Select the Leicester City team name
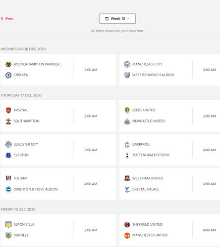Viewport: 220px width, 247px height. tap(26, 144)
